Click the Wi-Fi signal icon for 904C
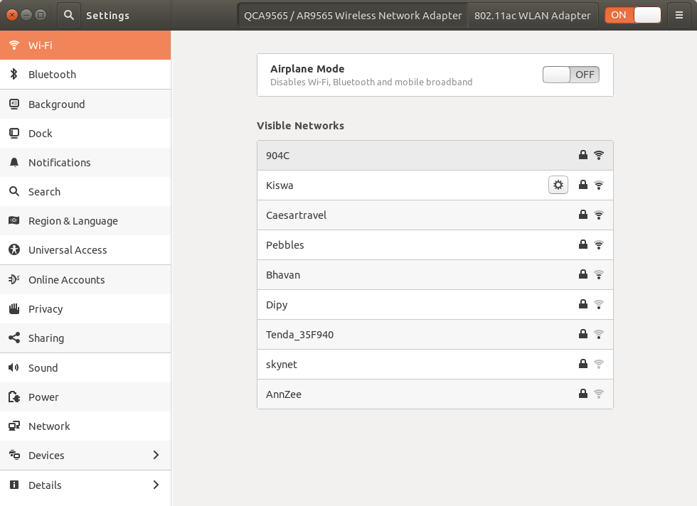Viewport: 697px width, 506px height. coord(599,155)
